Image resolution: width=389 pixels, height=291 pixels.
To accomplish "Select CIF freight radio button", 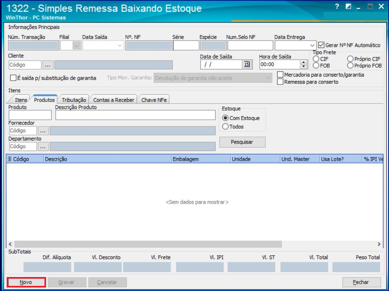I will tap(316, 59).
